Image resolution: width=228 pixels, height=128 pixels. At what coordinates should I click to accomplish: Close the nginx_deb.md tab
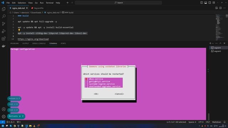coord(27,8)
